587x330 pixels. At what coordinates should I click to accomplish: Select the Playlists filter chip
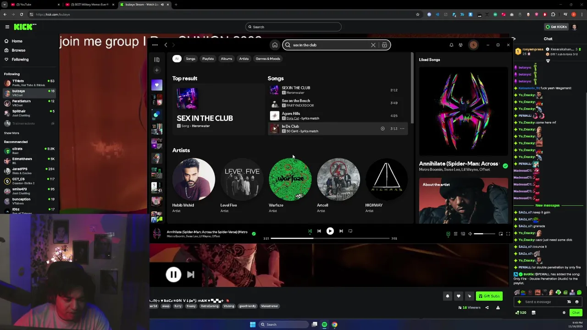click(x=208, y=59)
